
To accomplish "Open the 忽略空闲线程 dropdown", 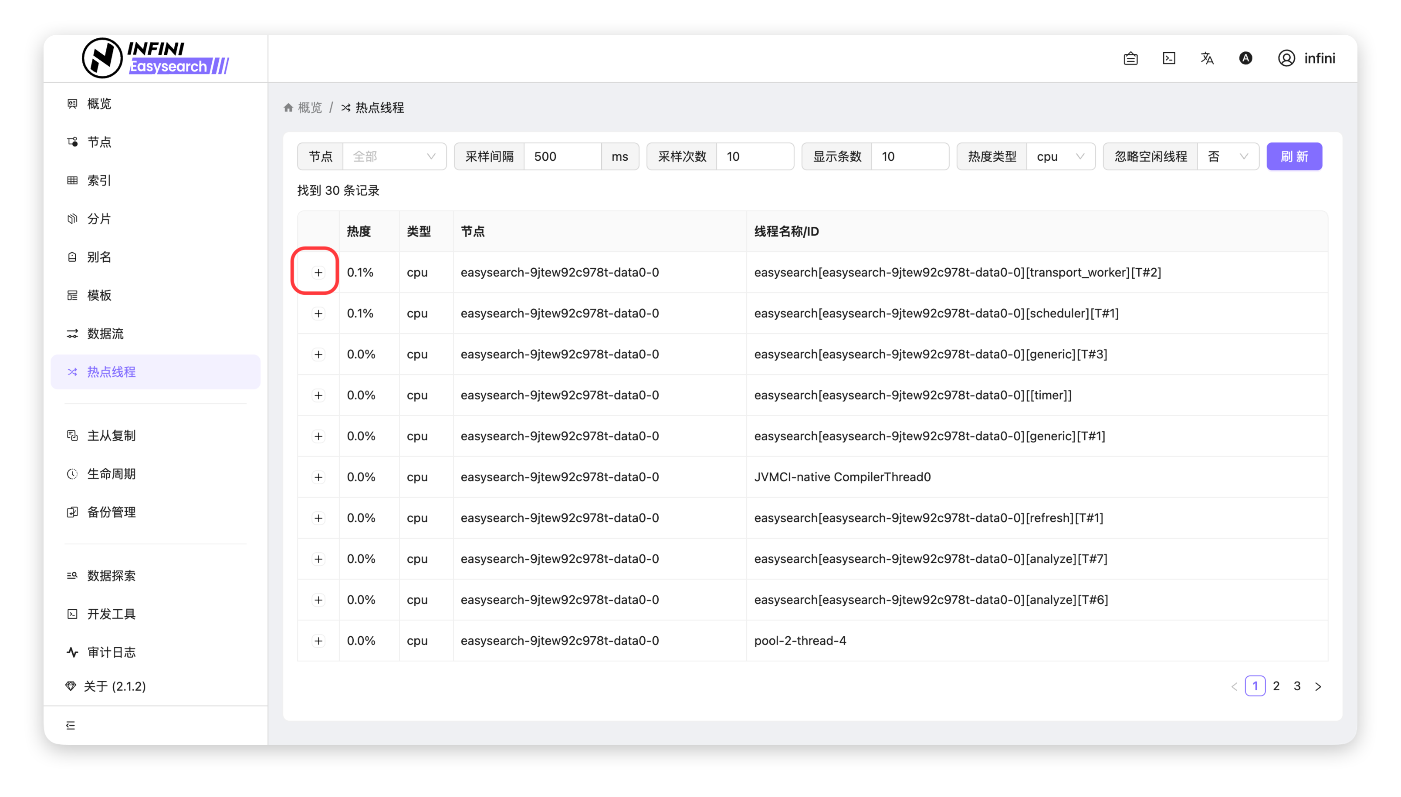I will [x=1228, y=156].
